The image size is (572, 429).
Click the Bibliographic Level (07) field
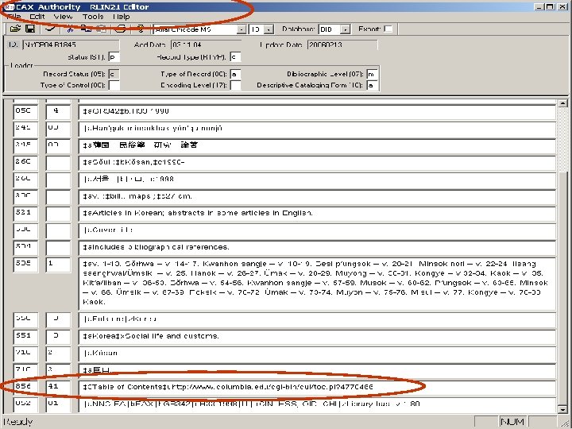coord(373,75)
